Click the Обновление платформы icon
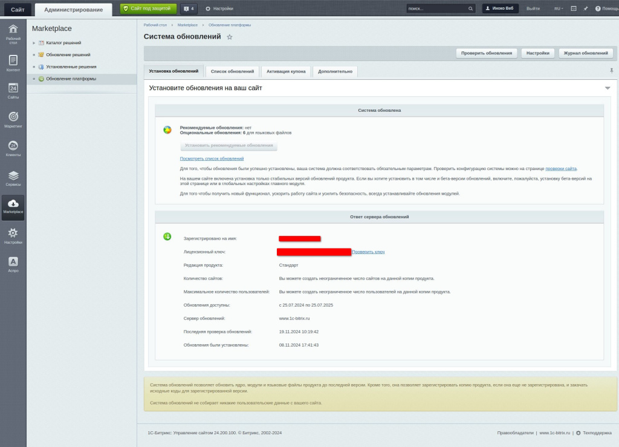 click(41, 79)
